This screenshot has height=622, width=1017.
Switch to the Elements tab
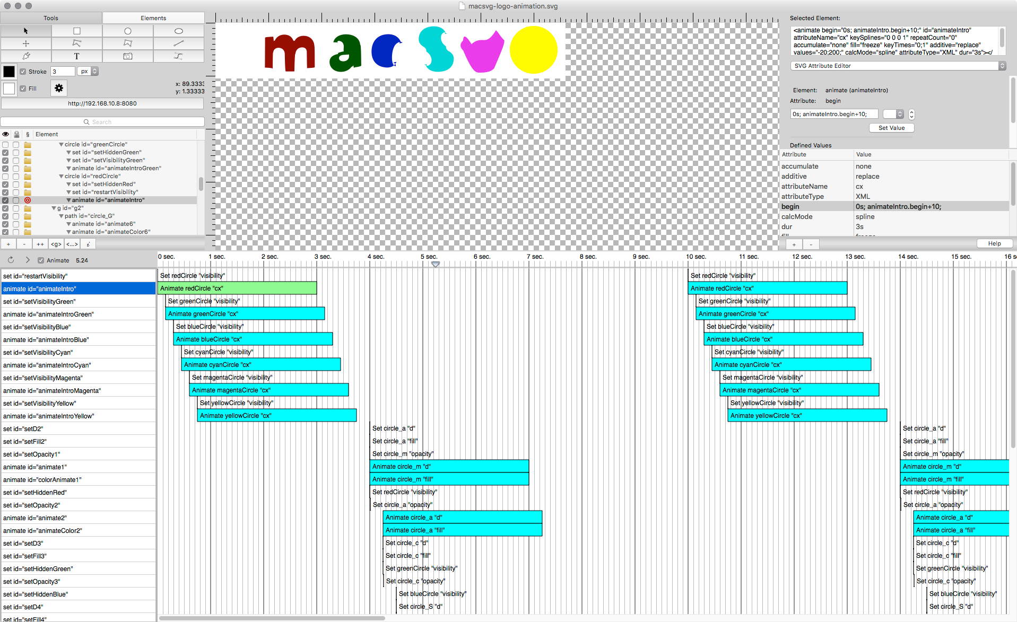click(x=153, y=18)
